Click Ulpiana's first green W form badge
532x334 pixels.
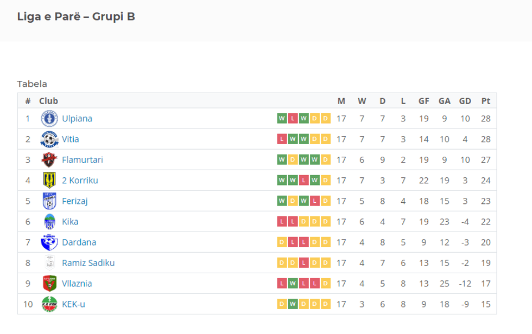tap(282, 118)
